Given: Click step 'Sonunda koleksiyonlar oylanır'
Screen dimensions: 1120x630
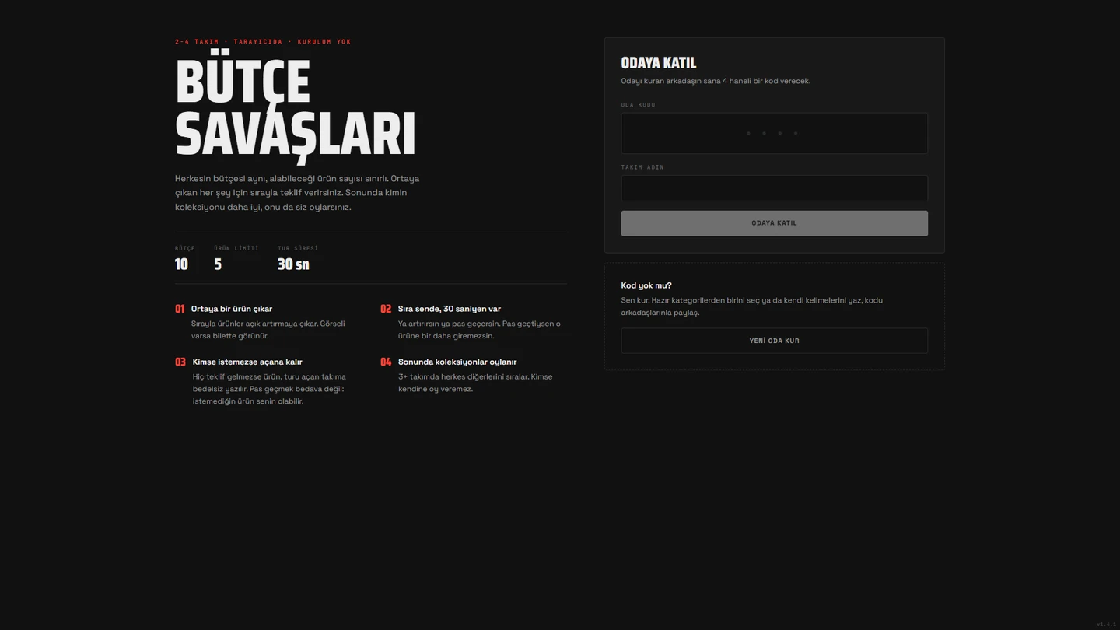Looking at the screenshot, I should click(x=457, y=362).
